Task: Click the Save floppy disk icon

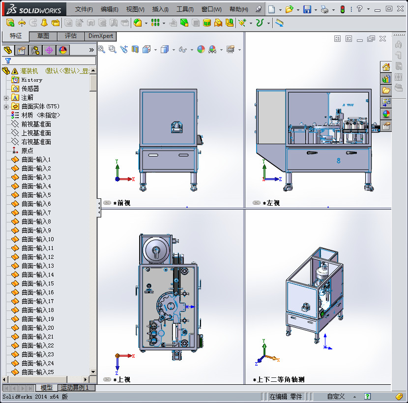Action: [307, 9]
